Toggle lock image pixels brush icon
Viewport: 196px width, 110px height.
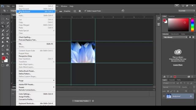point(171,91)
